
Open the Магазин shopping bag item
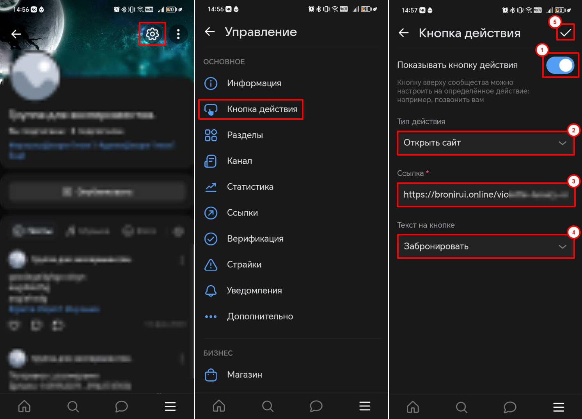pos(244,375)
